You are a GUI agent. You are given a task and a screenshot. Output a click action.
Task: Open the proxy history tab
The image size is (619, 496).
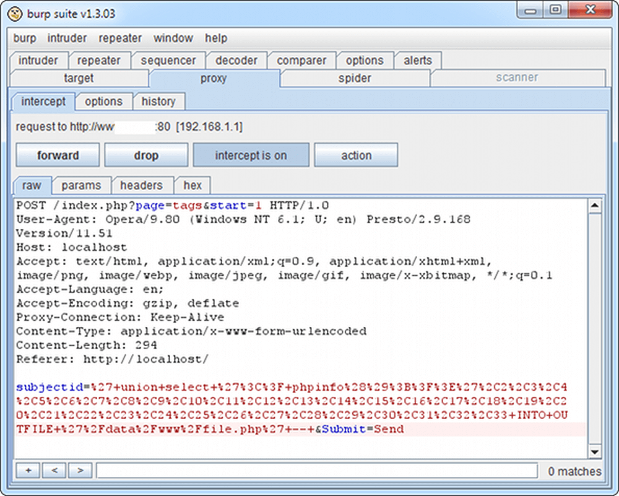pyautogui.click(x=159, y=101)
